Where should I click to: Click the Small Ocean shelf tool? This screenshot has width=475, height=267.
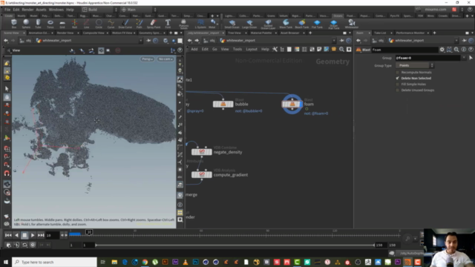(232, 24)
